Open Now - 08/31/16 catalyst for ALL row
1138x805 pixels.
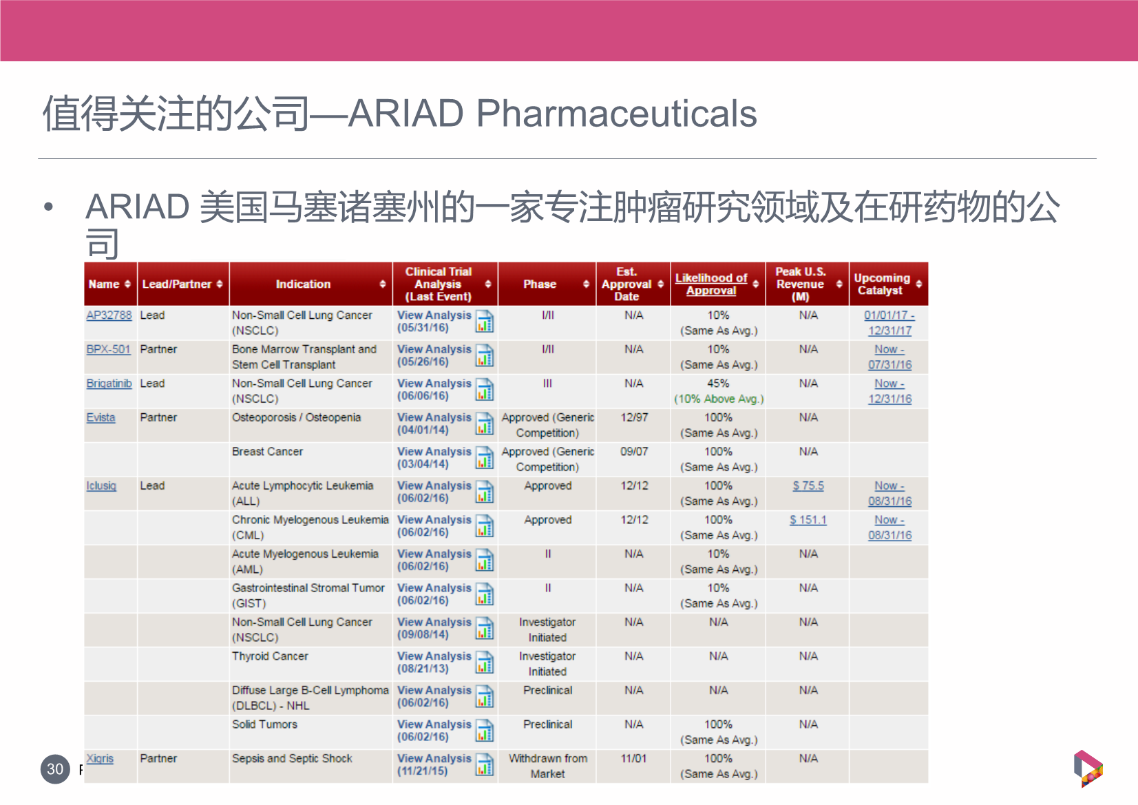(x=889, y=494)
